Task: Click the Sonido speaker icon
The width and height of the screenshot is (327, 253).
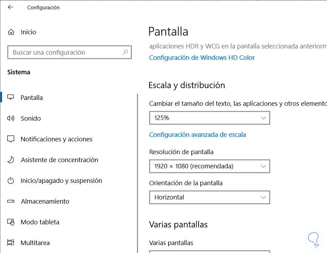Action: (11, 118)
